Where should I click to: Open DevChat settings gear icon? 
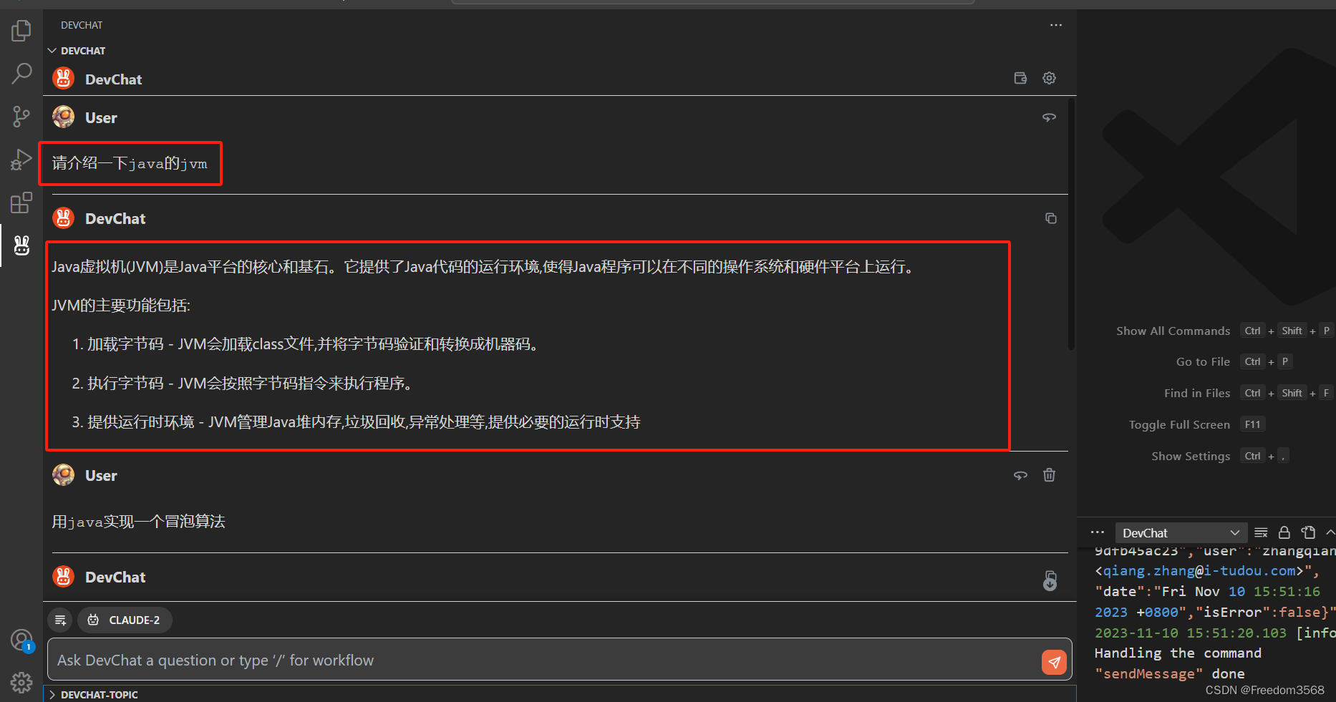[x=1049, y=78]
